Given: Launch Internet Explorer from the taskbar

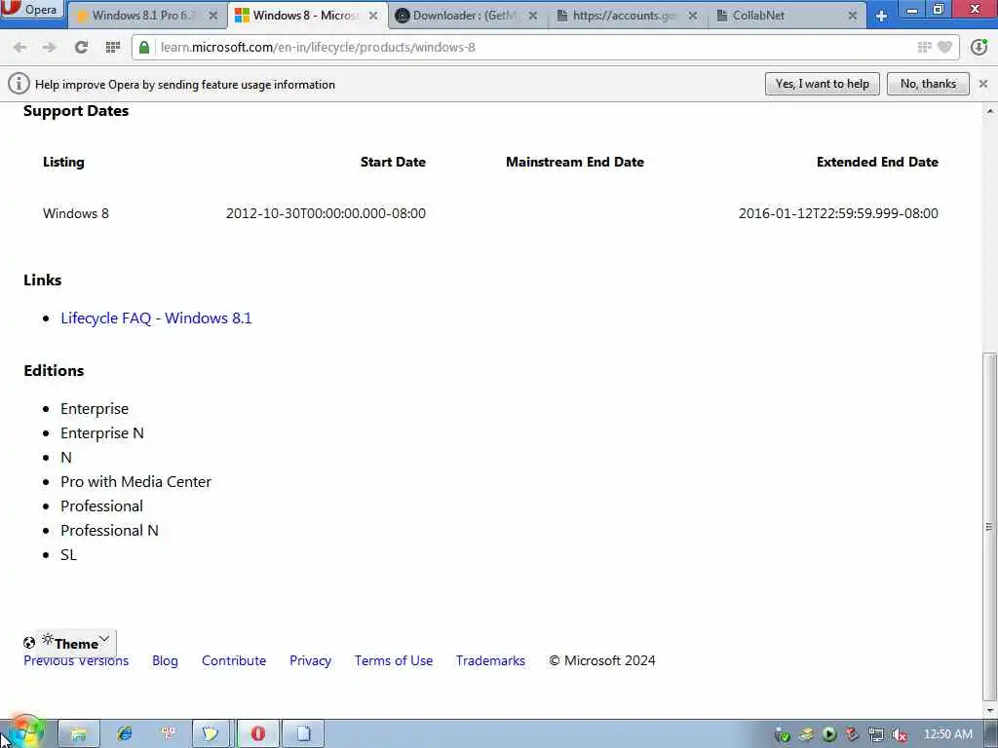Looking at the screenshot, I should tap(124, 734).
